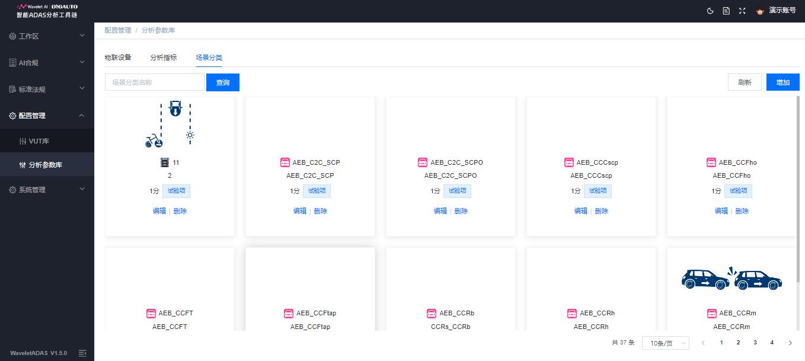Click the 刷新 refresh button
The width and height of the screenshot is (805, 361).
pos(745,82)
